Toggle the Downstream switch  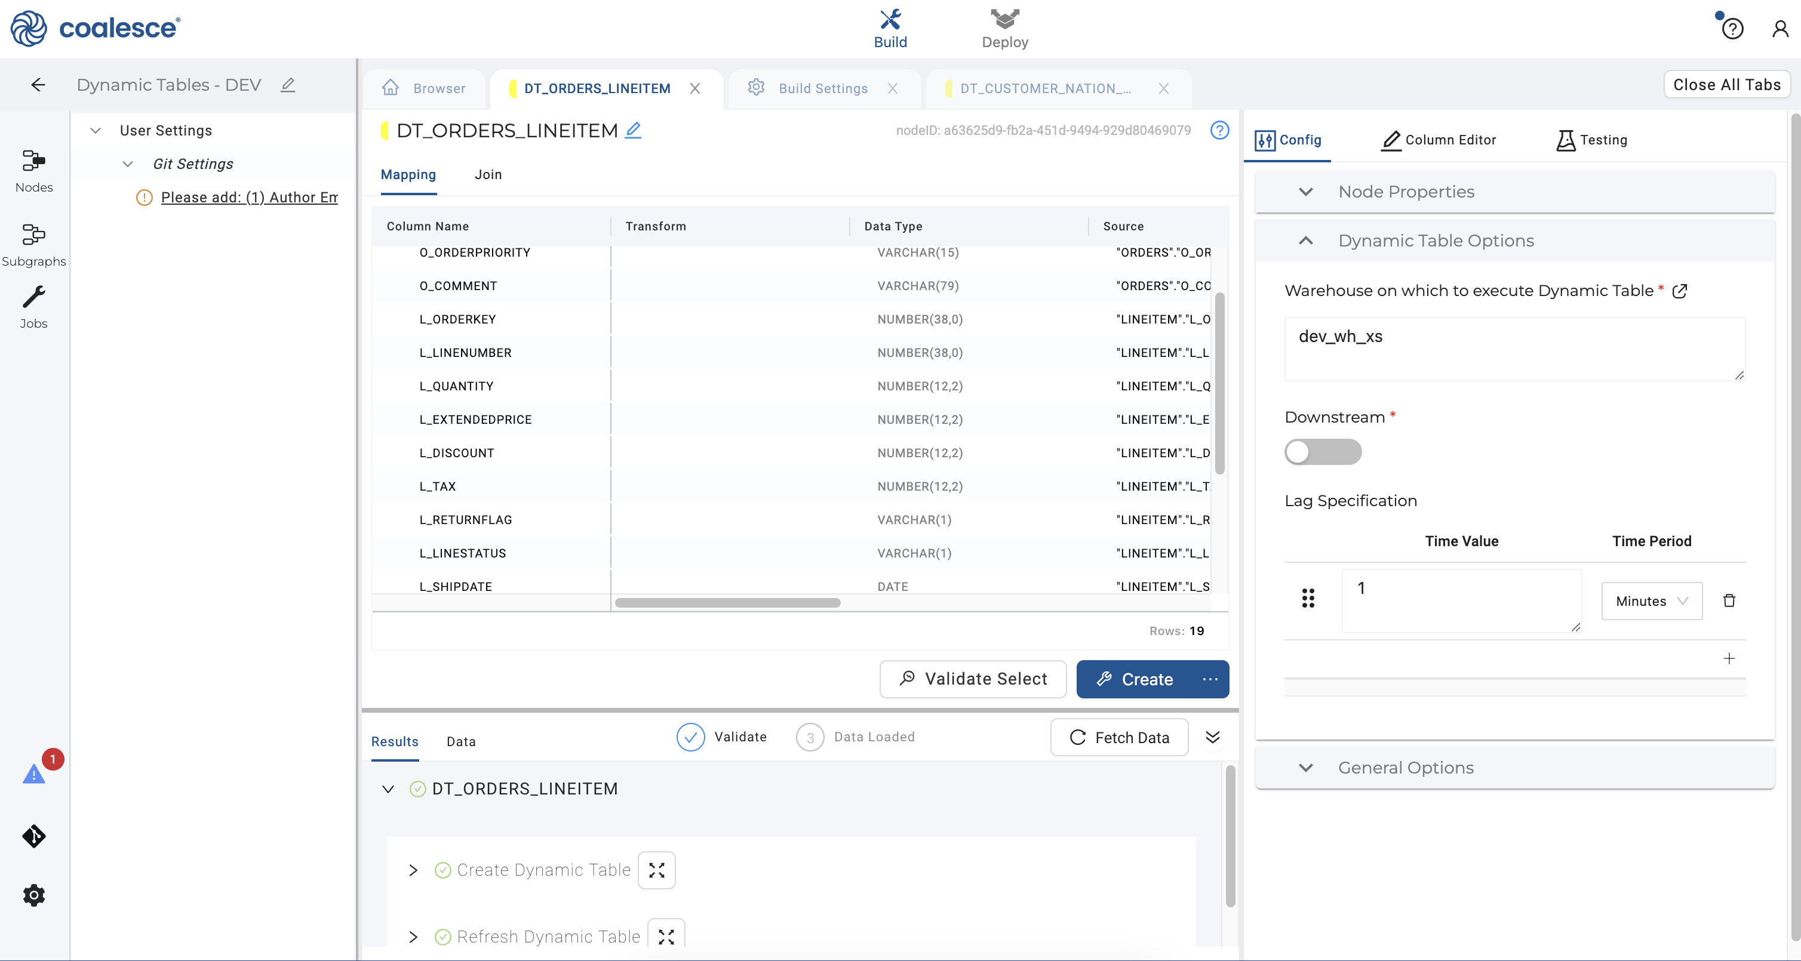pyautogui.click(x=1322, y=451)
